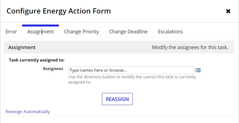Click the Assignees field label
The height and width of the screenshot is (123, 239).
[53, 69]
